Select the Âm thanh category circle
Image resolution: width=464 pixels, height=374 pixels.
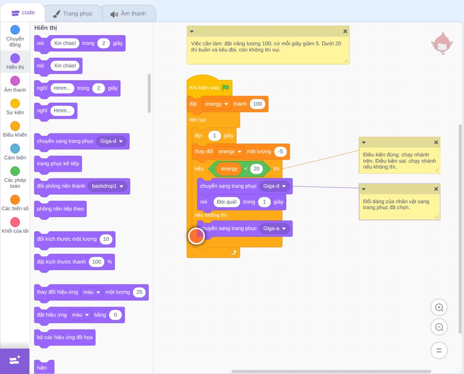[15, 81]
